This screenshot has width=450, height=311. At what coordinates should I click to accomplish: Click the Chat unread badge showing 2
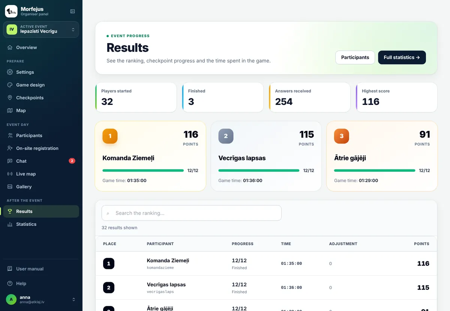tap(72, 161)
